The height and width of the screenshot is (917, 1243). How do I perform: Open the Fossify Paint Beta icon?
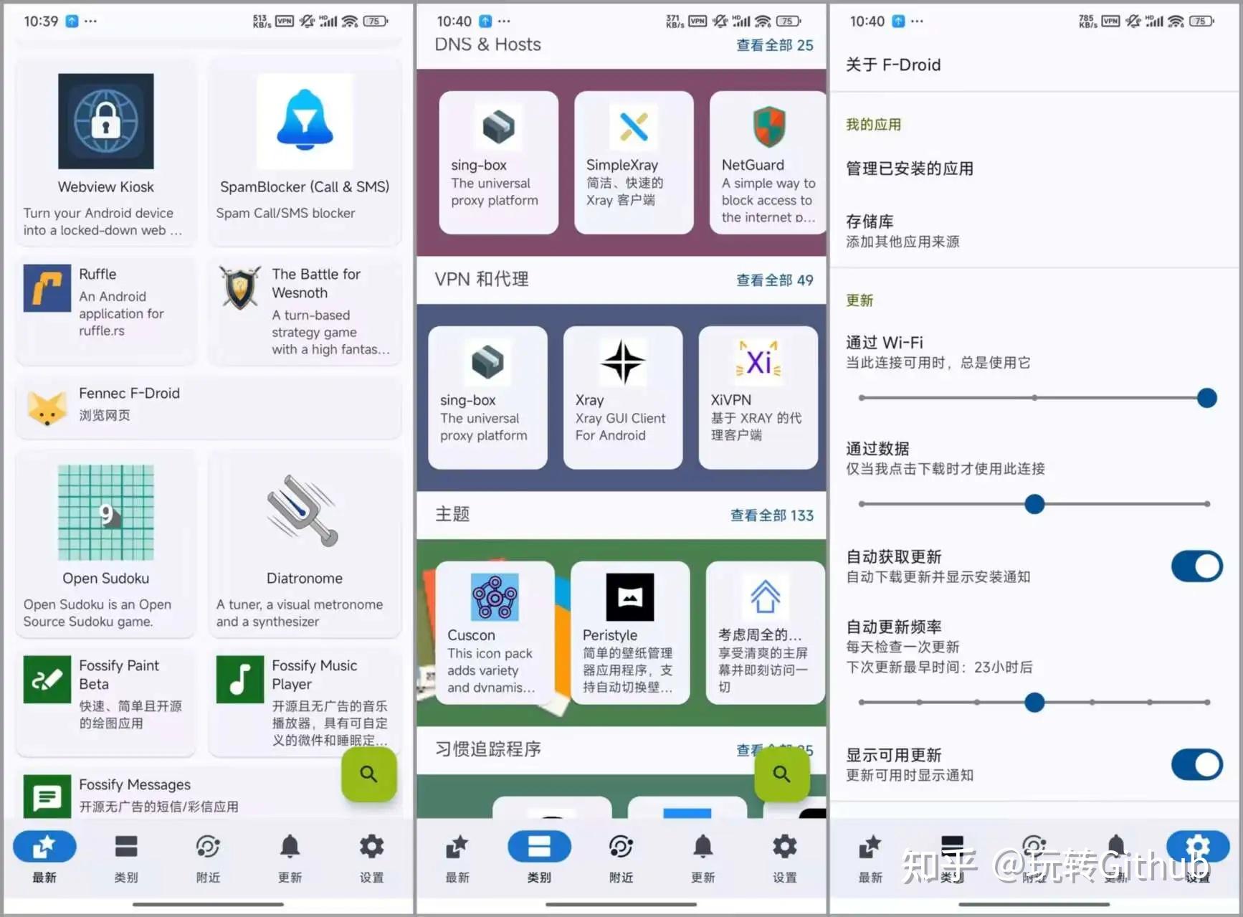click(x=47, y=680)
